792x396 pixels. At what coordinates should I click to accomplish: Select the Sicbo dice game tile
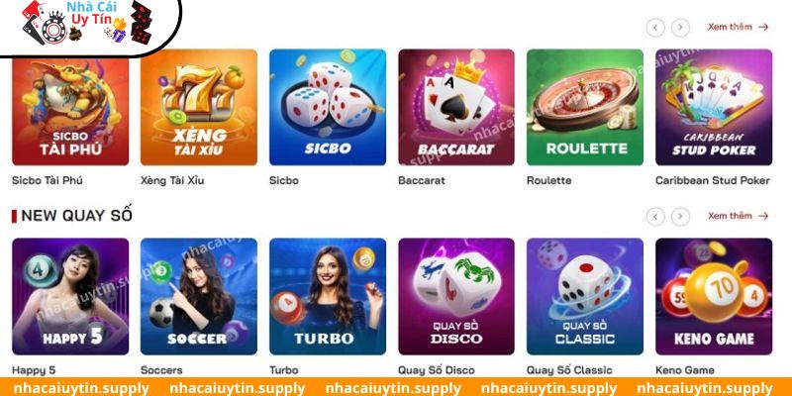(328, 107)
